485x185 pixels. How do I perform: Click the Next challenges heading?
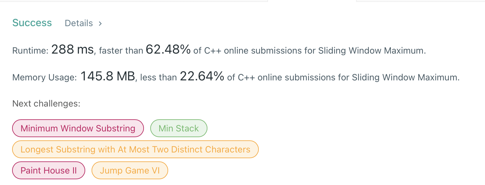(x=46, y=103)
